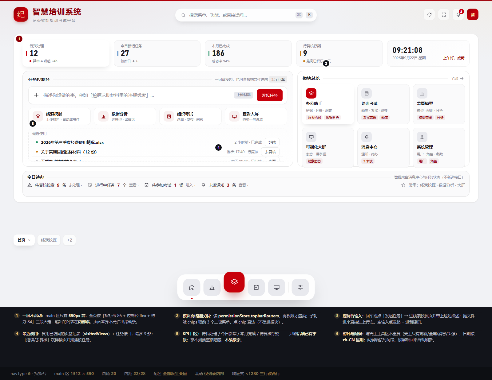Click 题库 chip in 培训考试 card
This screenshot has height=380, width=492.
tap(384, 118)
